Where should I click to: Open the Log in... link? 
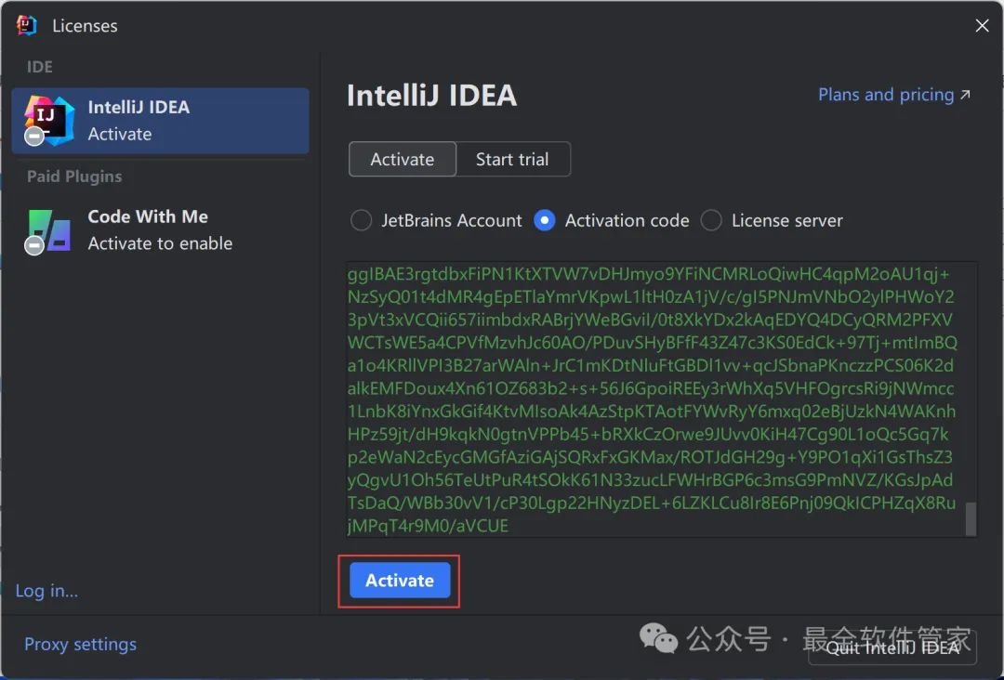(x=46, y=591)
